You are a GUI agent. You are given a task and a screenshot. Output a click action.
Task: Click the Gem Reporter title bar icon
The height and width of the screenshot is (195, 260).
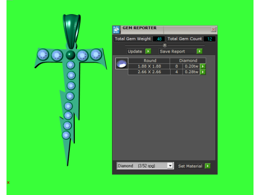tap(116, 30)
